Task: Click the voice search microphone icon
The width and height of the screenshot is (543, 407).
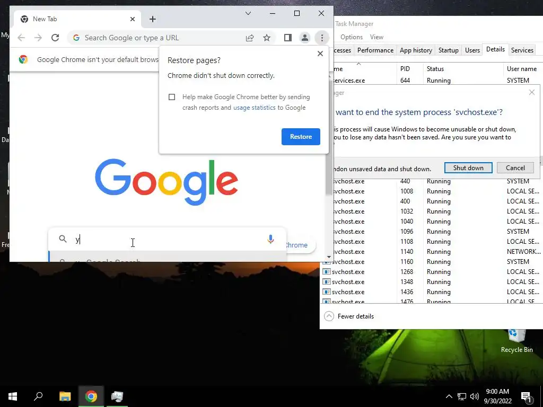Action: click(270, 239)
